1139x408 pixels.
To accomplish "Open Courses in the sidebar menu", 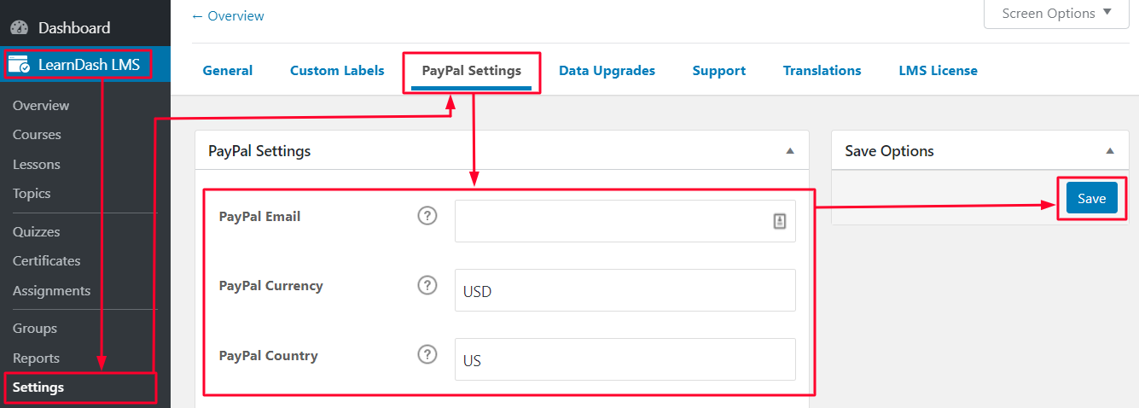I will point(37,135).
